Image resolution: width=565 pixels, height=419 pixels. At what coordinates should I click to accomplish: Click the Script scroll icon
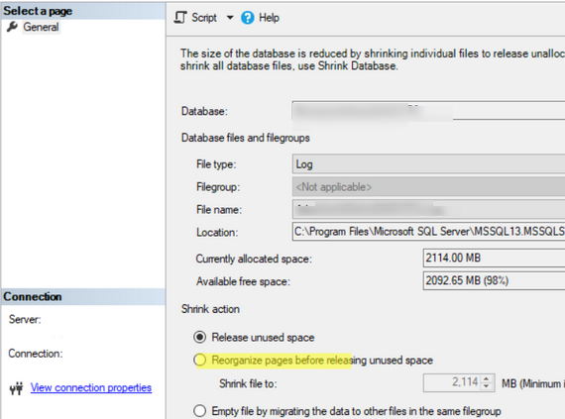(180, 17)
